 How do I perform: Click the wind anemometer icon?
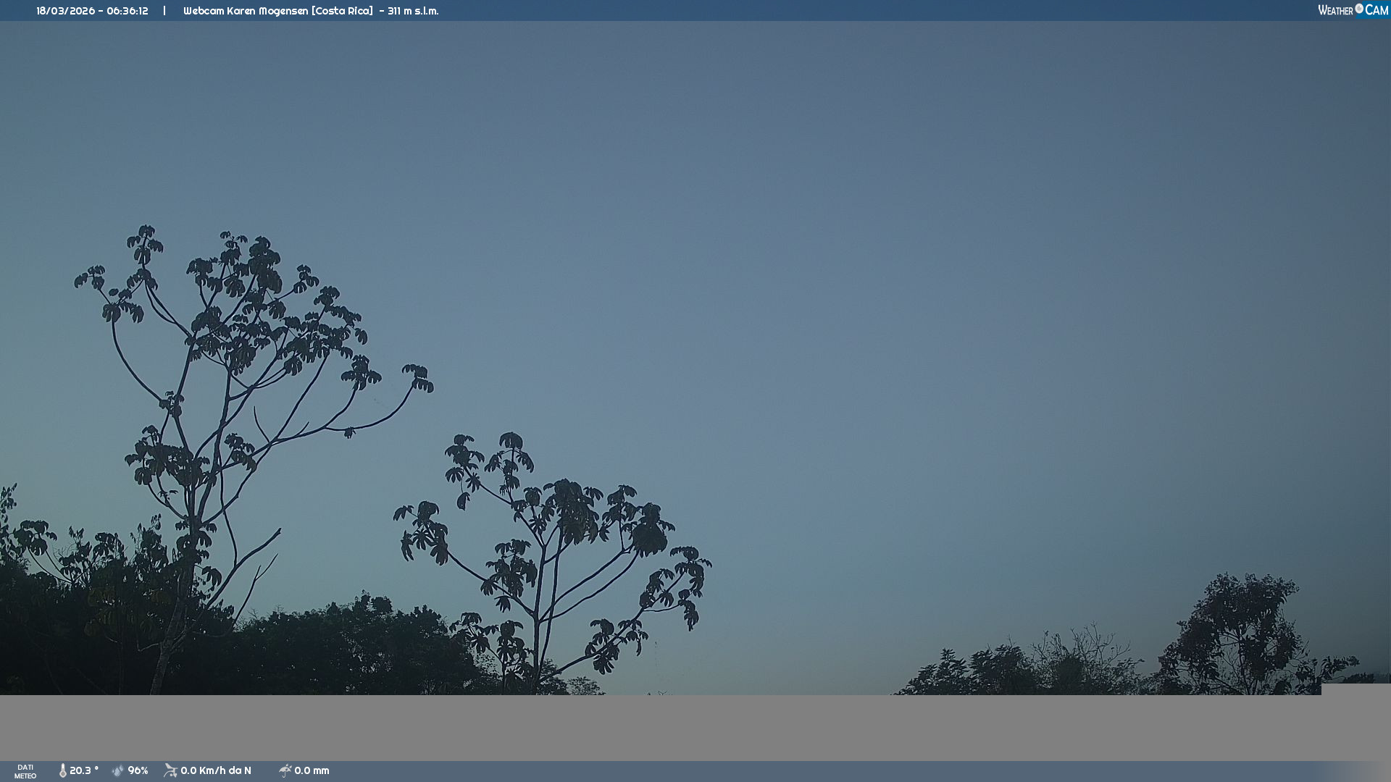click(171, 770)
